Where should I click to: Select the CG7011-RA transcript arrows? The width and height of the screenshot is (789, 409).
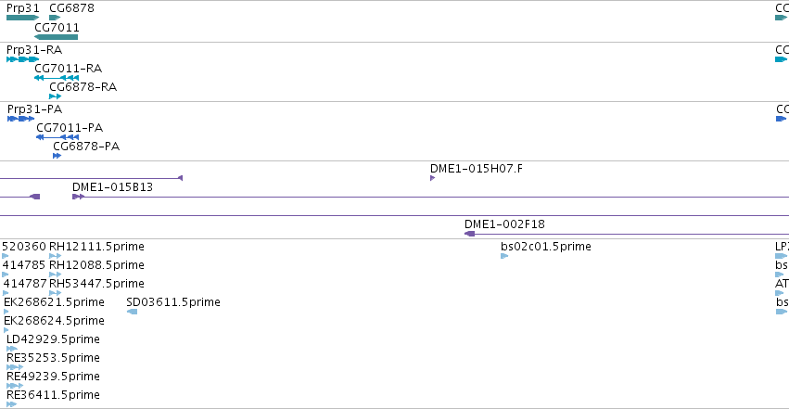[x=57, y=78]
